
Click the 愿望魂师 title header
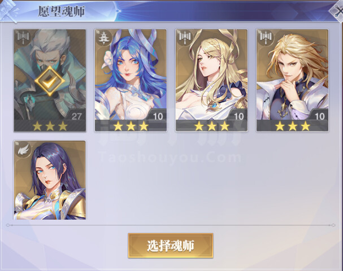click(61, 11)
